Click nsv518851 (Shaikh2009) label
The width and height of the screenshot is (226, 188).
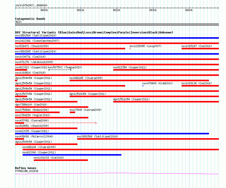(32, 126)
